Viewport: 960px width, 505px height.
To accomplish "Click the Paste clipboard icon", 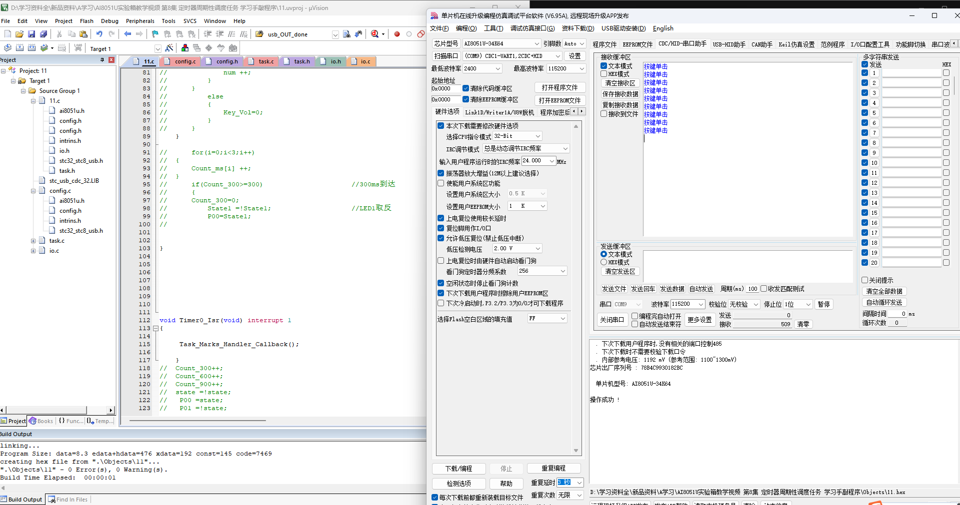I will [x=83, y=34].
